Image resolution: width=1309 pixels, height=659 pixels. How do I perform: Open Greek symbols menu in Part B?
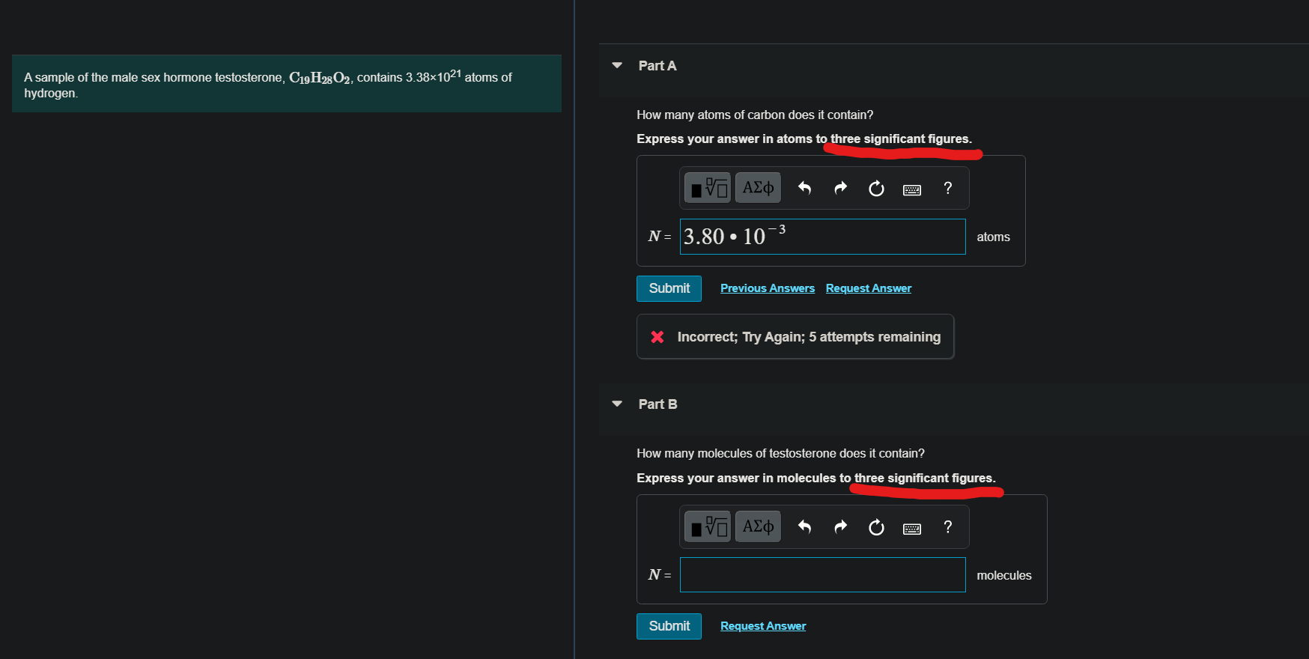click(758, 526)
